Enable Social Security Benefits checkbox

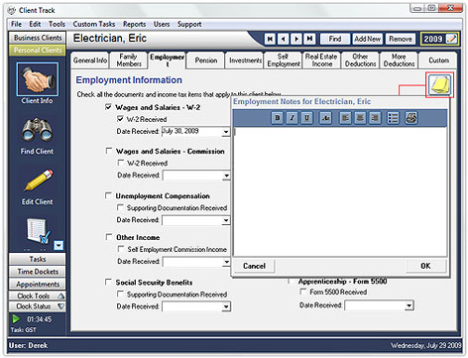pyautogui.click(x=108, y=282)
